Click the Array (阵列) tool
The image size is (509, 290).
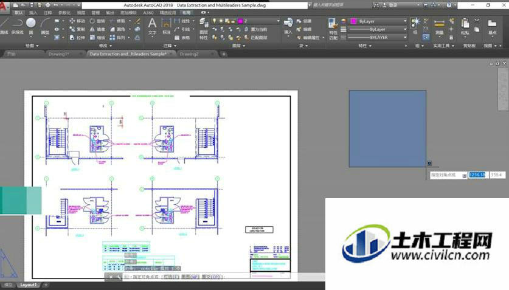point(117,38)
